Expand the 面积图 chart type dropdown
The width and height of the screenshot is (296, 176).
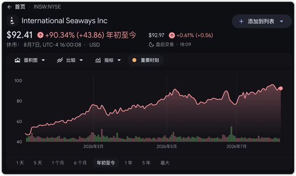point(43,60)
